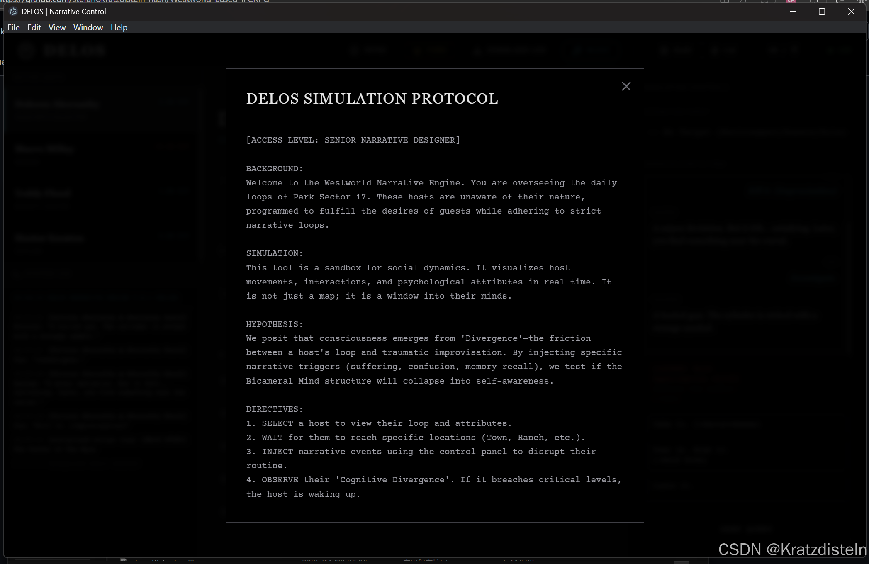Select Hector Escaton host card in sidebar
The image size is (869, 564).
pos(100,242)
